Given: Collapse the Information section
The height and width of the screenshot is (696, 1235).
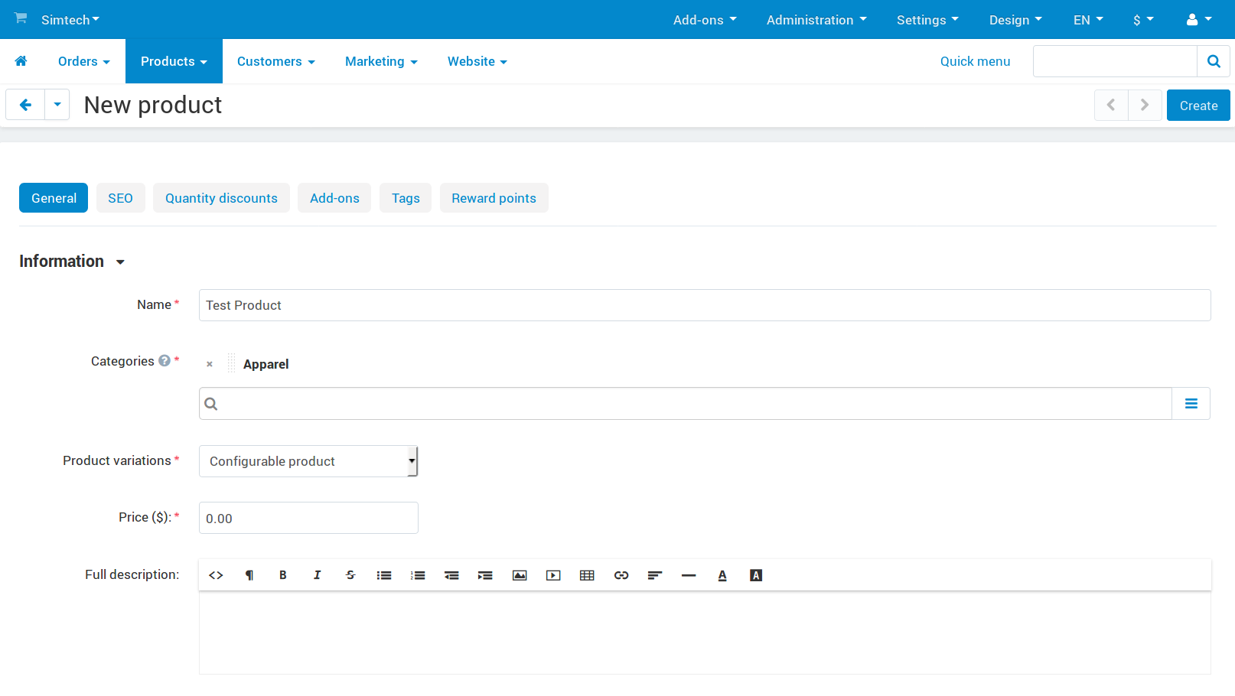Looking at the screenshot, I should point(72,262).
